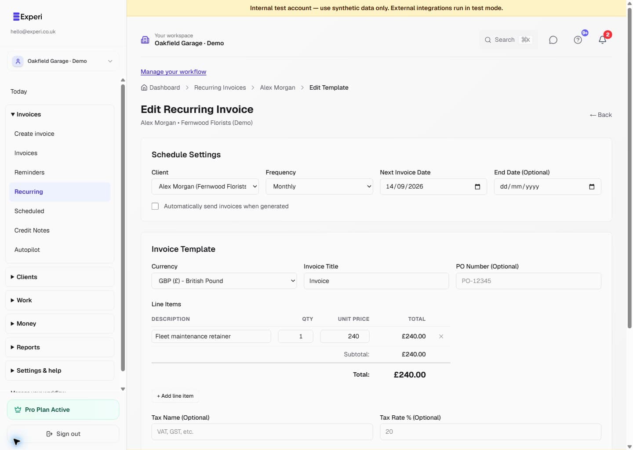Screen dimensions: 633x450
Task: Click the Back link
Action: (600, 115)
